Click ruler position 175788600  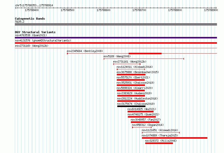tap(103, 10)
